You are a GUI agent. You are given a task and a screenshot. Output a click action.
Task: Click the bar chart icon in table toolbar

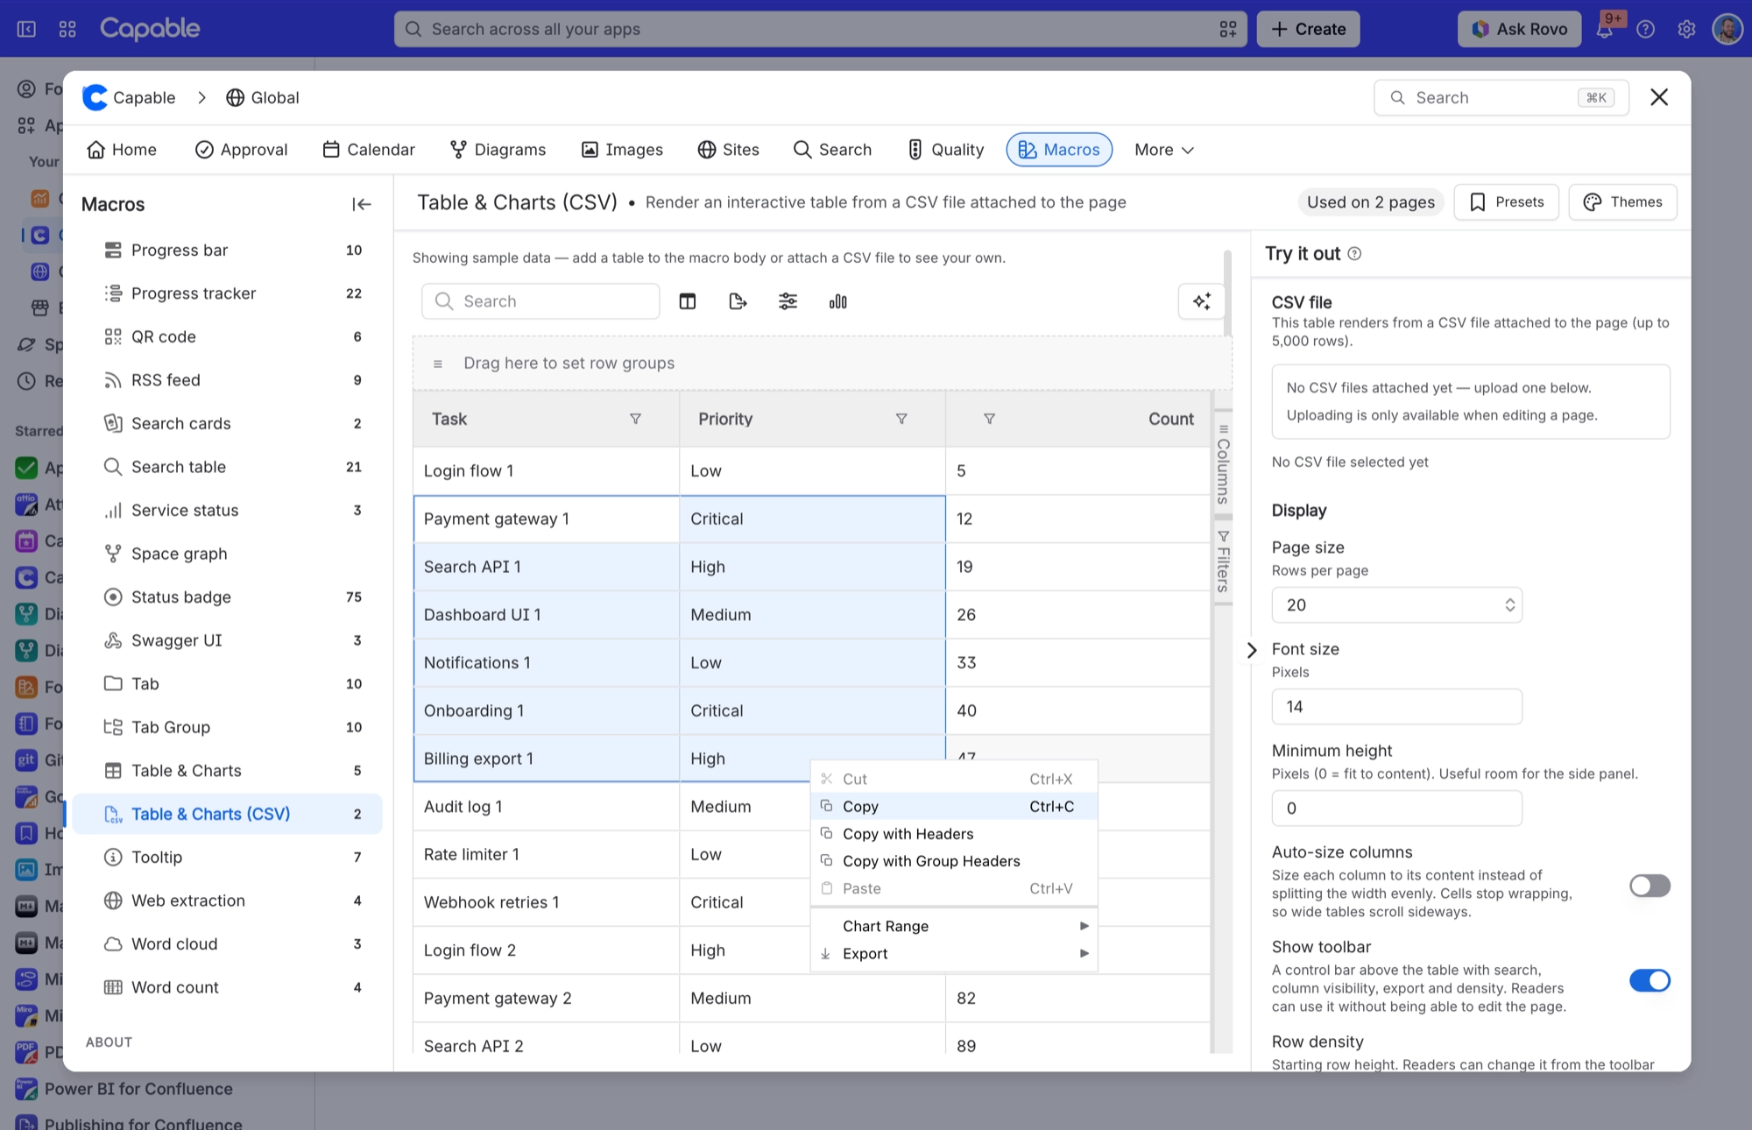(x=837, y=301)
